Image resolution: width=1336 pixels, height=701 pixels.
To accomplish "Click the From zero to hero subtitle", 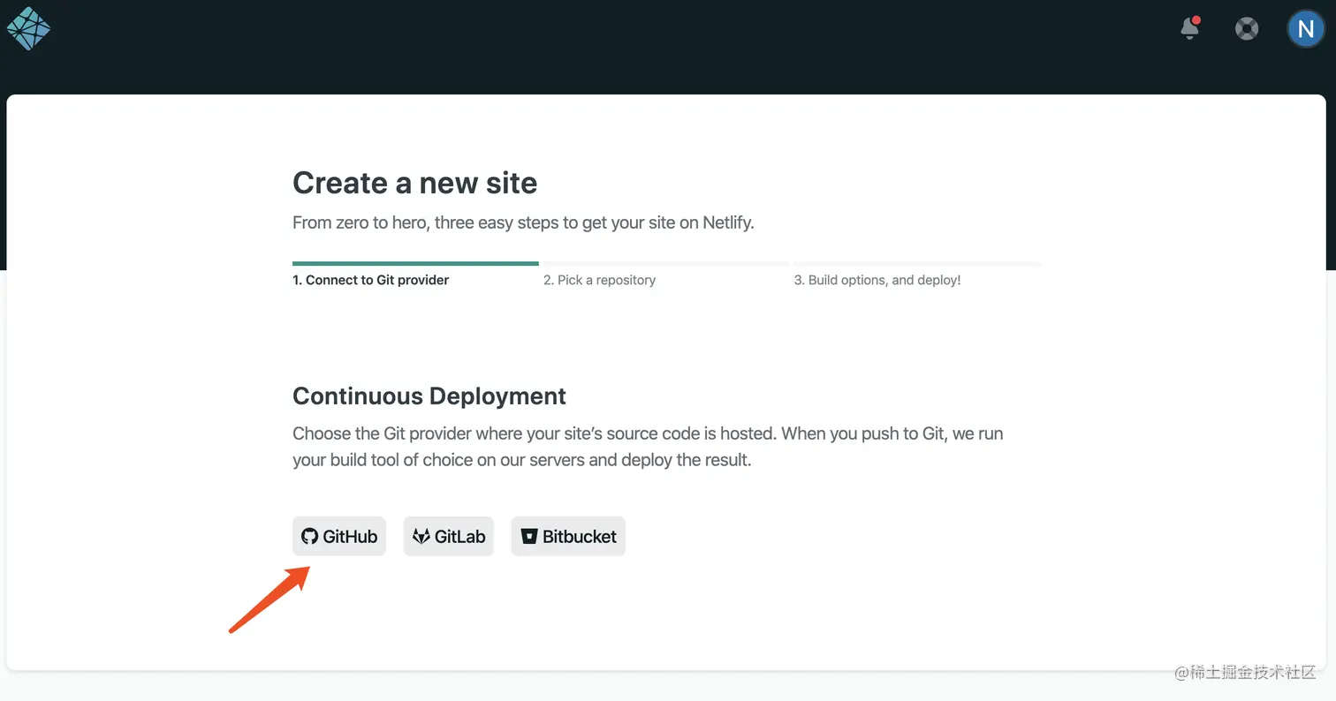I will [523, 222].
